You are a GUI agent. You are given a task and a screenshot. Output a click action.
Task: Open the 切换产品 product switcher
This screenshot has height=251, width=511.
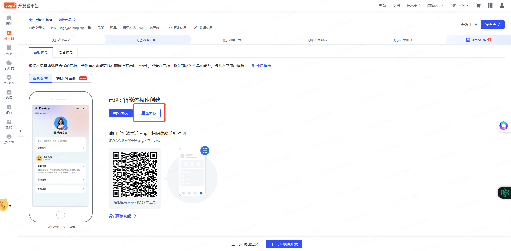point(67,20)
